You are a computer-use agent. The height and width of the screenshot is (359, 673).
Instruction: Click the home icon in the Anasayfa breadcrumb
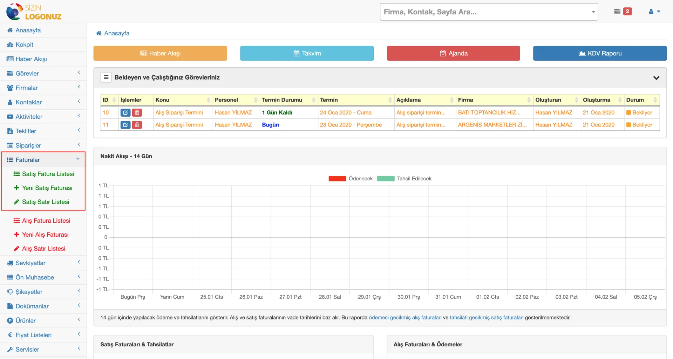pyautogui.click(x=99, y=33)
